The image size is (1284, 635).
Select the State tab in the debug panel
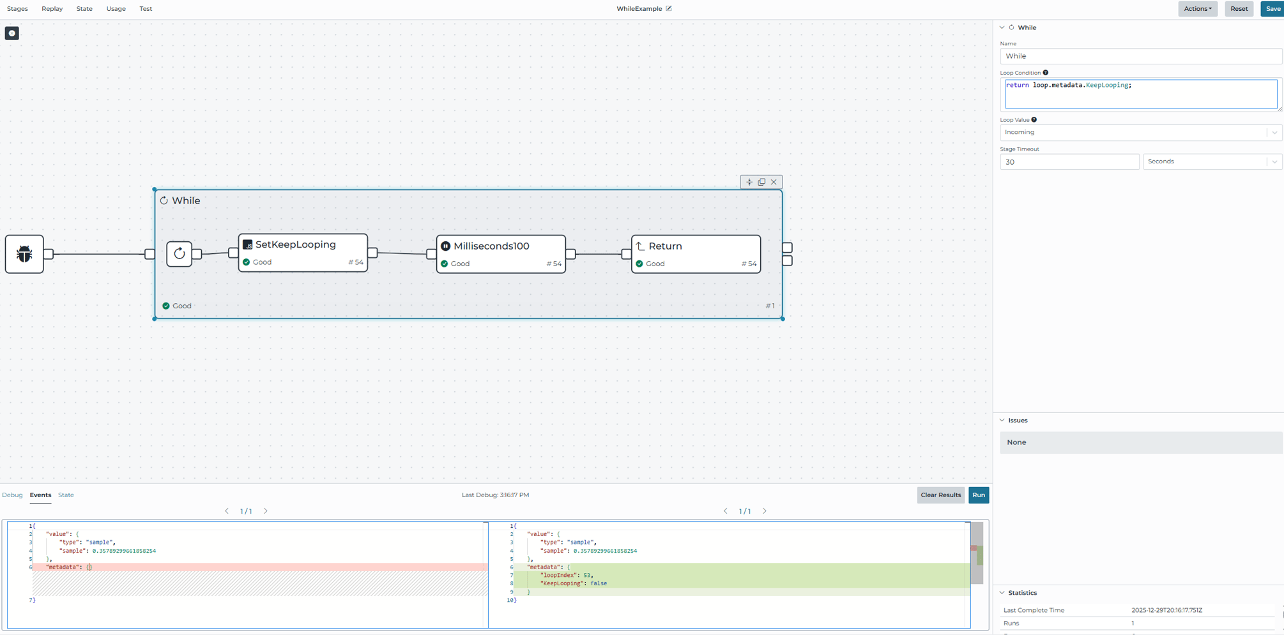pyautogui.click(x=66, y=495)
